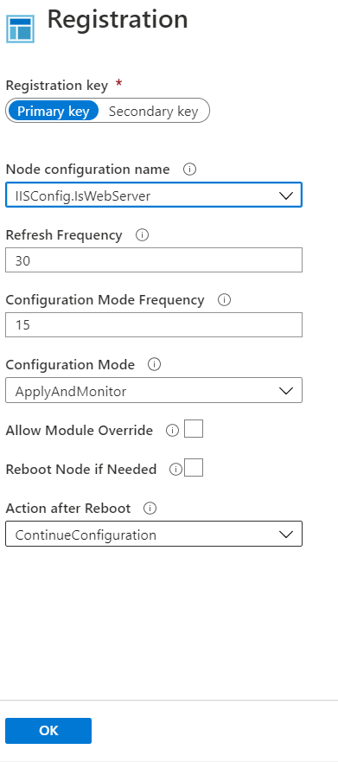Image resolution: width=338 pixels, height=762 pixels.
Task: Open Configuration Mode Frequency info tooltip
Action: point(225,300)
